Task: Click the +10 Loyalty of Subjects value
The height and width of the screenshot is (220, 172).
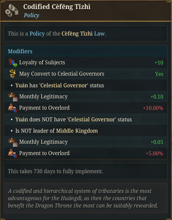Action: point(159,63)
